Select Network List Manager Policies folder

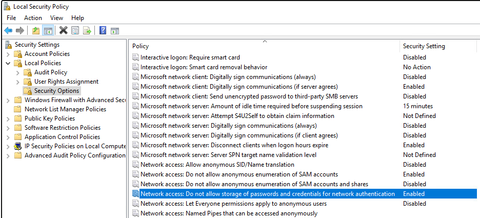65,109
